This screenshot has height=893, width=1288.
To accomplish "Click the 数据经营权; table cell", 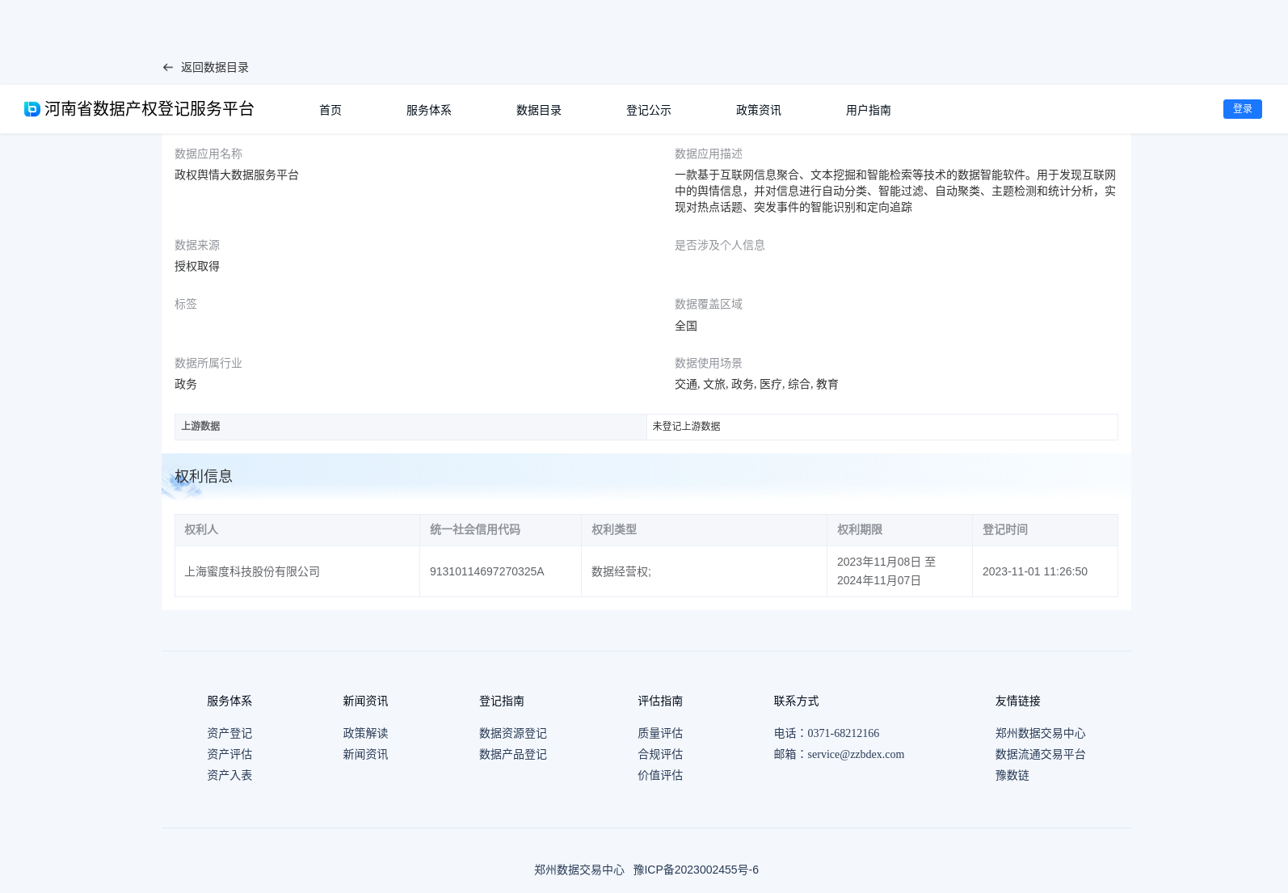I will pyautogui.click(x=704, y=571).
